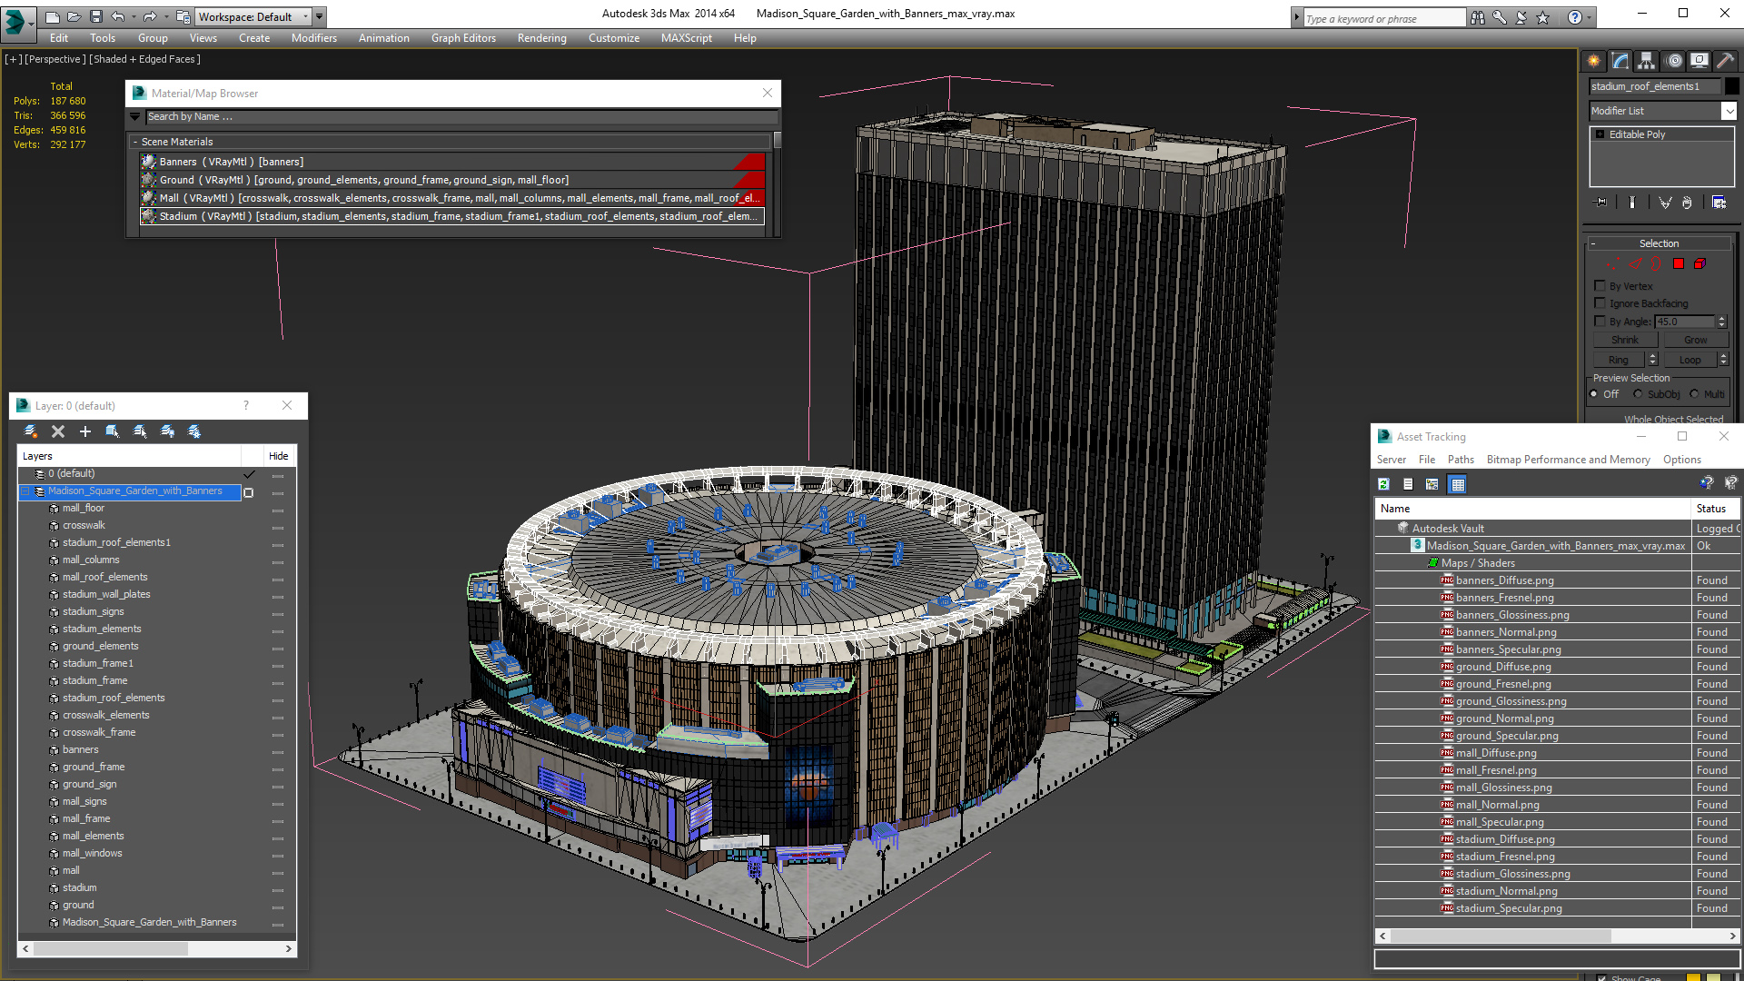Open quick access toolbar customize dropdown
The image size is (1744, 981).
coord(320,16)
